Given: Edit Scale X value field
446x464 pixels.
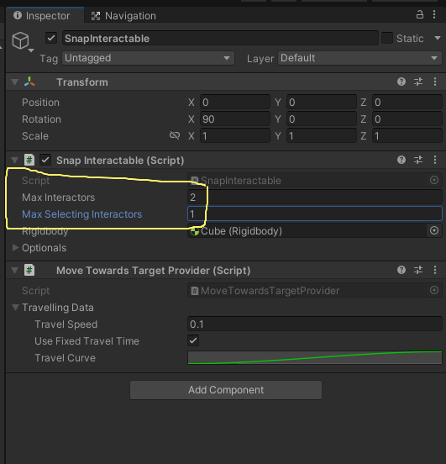Looking at the screenshot, I should [x=235, y=136].
